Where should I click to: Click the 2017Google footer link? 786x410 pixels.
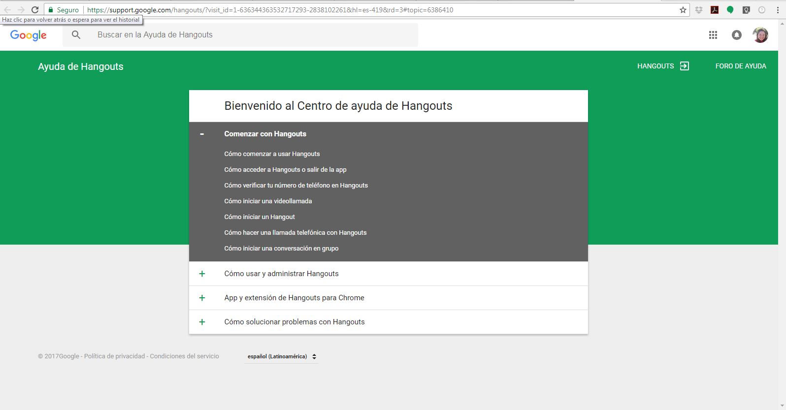[x=59, y=356]
